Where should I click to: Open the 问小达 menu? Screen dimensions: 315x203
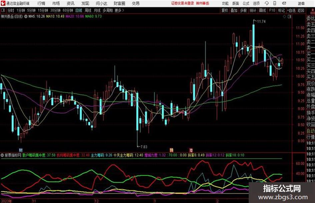101,3
